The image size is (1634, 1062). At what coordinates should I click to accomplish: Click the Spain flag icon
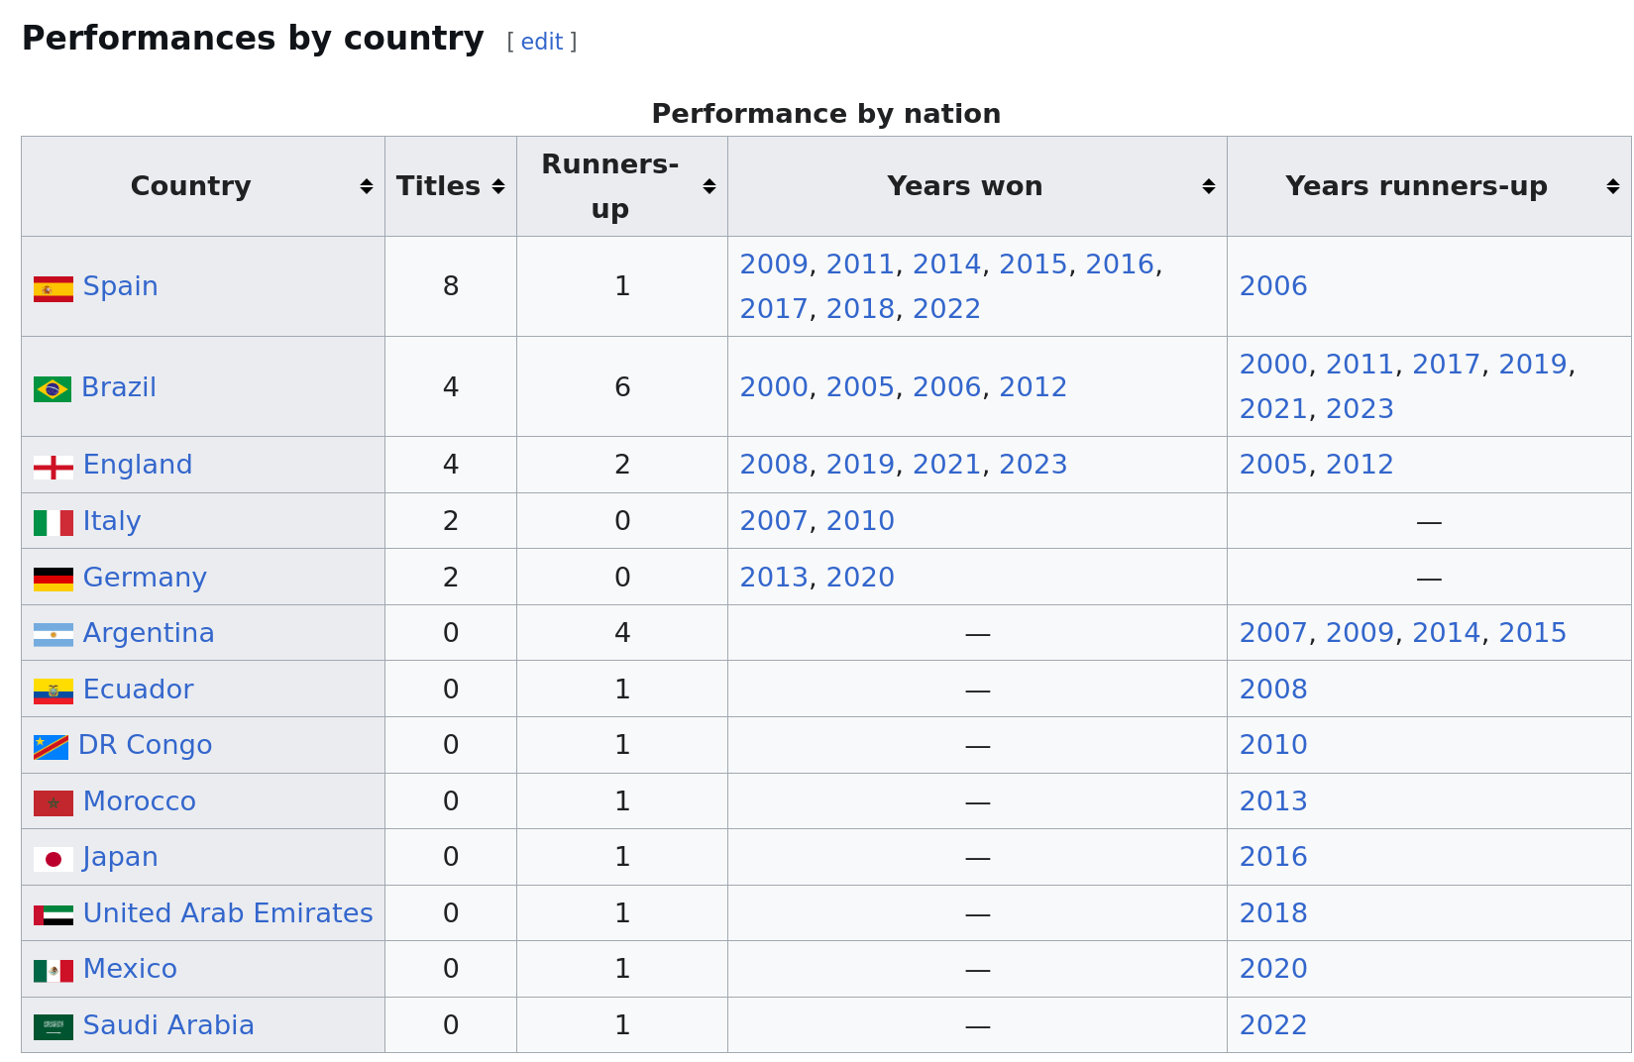(54, 289)
